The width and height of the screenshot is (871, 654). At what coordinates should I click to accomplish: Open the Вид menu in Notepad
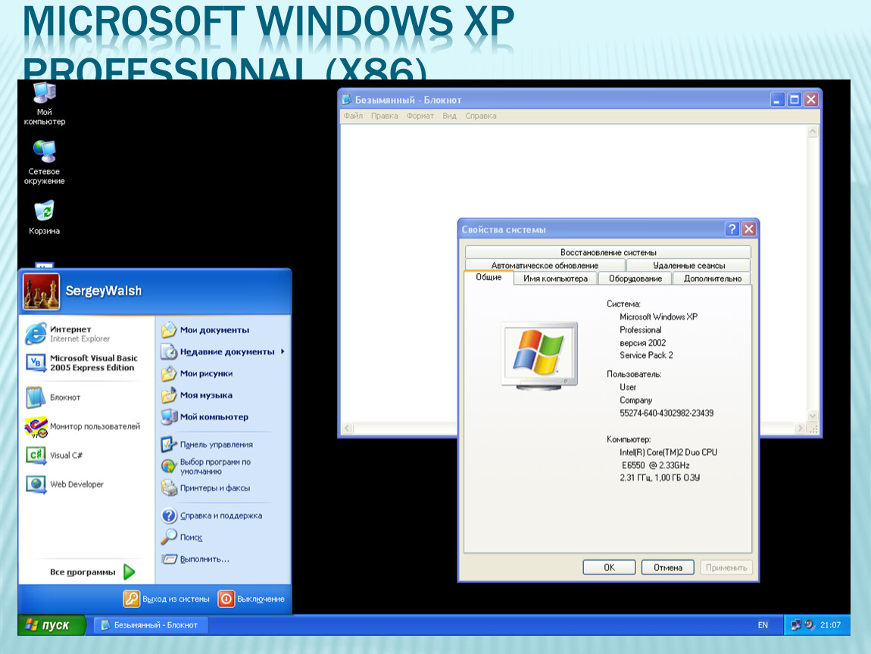pyautogui.click(x=449, y=116)
